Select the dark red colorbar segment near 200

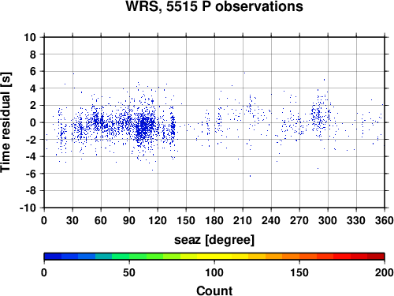pos(376,257)
